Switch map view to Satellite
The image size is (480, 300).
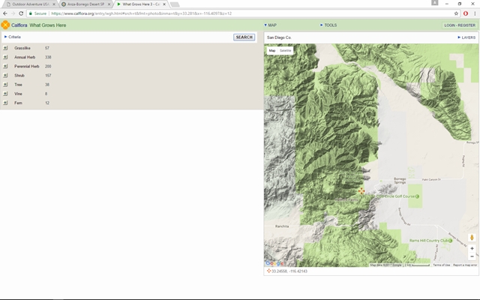(x=286, y=50)
